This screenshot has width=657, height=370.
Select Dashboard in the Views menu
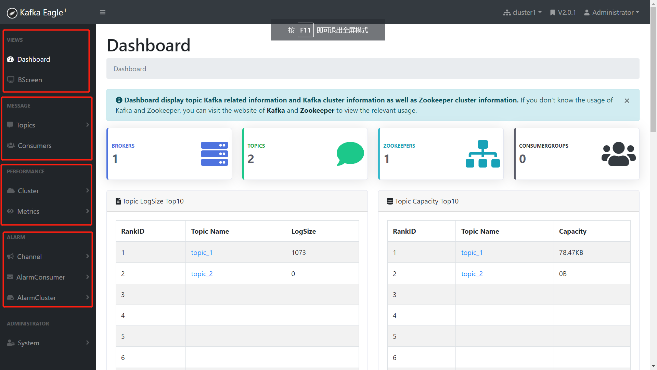(x=34, y=59)
